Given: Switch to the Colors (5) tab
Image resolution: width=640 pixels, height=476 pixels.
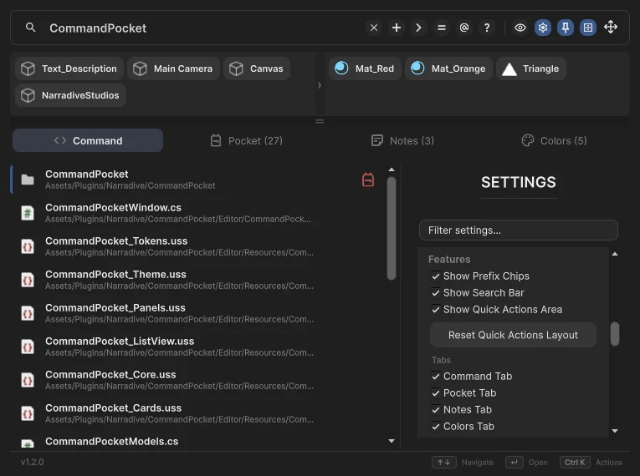Looking at the screenshot, I should (x=555, y=140).
